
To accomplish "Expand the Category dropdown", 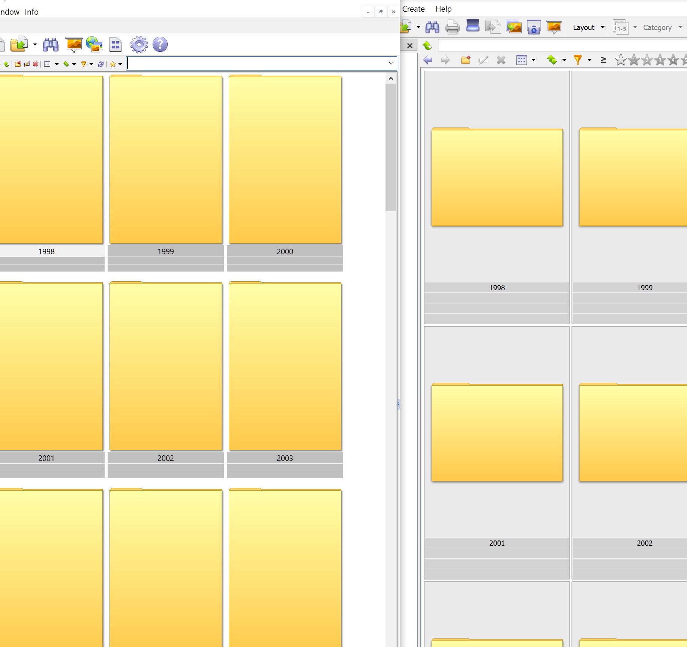I will pyautogui.click(x=662, y=27).
